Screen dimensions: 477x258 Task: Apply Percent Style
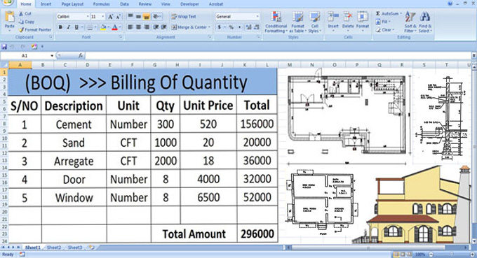point(231,27)
